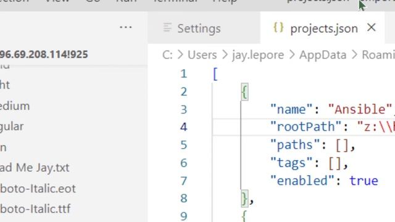The image size is (395, 222).
Task: Place cursor on the "name" key
Action: coord(291,110)
